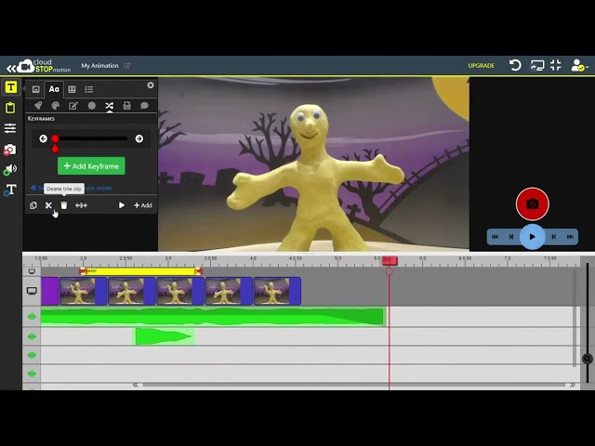
Task: Exit fullscreen with the compress icon
Action: point(556,65)
